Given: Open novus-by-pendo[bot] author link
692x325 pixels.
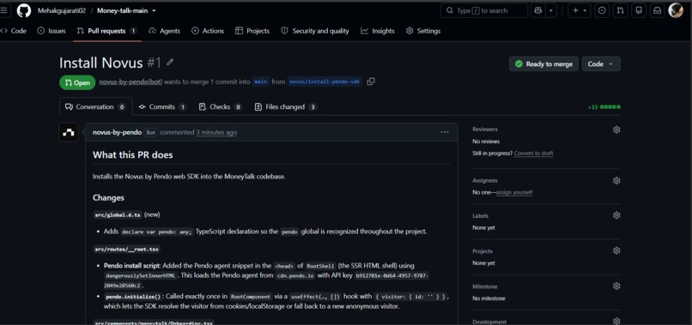Looking at the screenshot, I should click(131, 82).
